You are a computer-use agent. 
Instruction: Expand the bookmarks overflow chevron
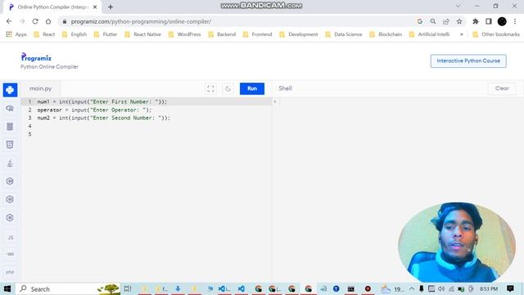coord(462,34)
